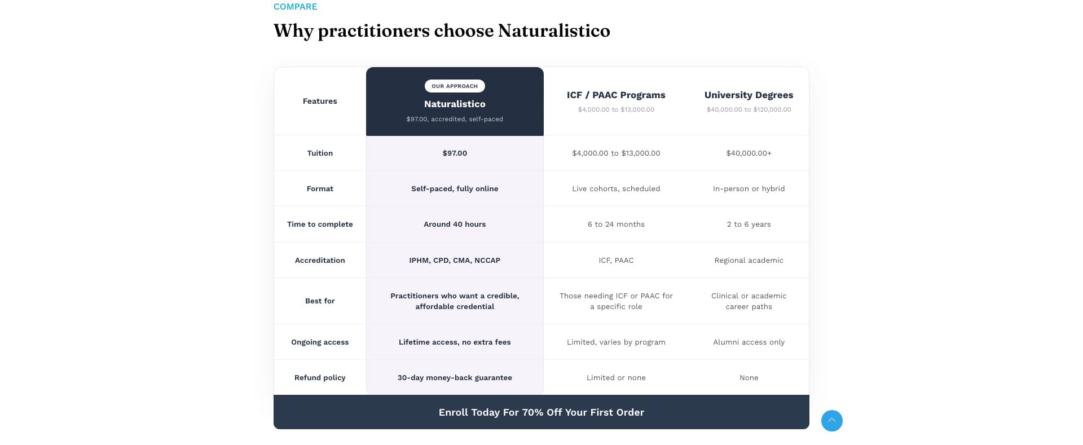Click the Format row label
Image resolution: width=1083 pixels, height=445 pixels.
click(x=320, y=189)
